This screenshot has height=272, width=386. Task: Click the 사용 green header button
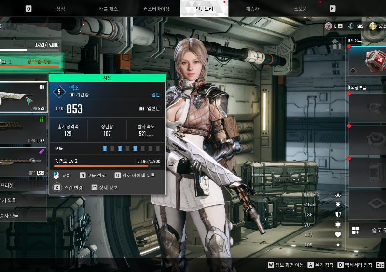coord(107,78)
